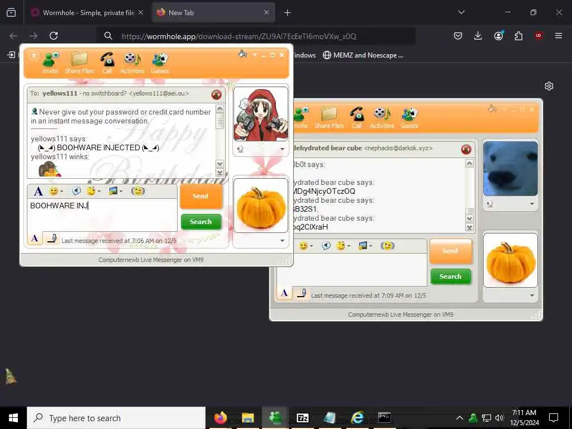Click uBlock Origin extension icon
This screenshot has width=572, height=429.
click(x=538, y=36)
